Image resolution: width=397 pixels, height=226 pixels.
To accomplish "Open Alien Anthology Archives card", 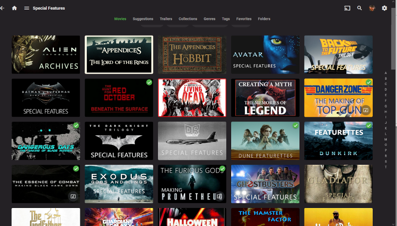I will point(46,55).
